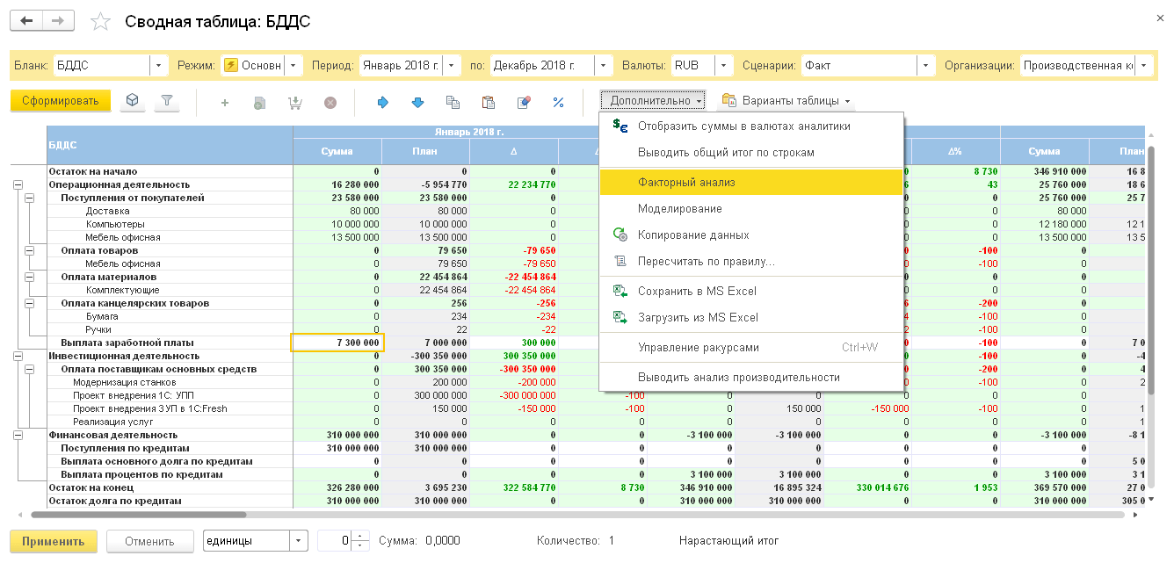Click the filter funnel icon in toolbar

167,101
